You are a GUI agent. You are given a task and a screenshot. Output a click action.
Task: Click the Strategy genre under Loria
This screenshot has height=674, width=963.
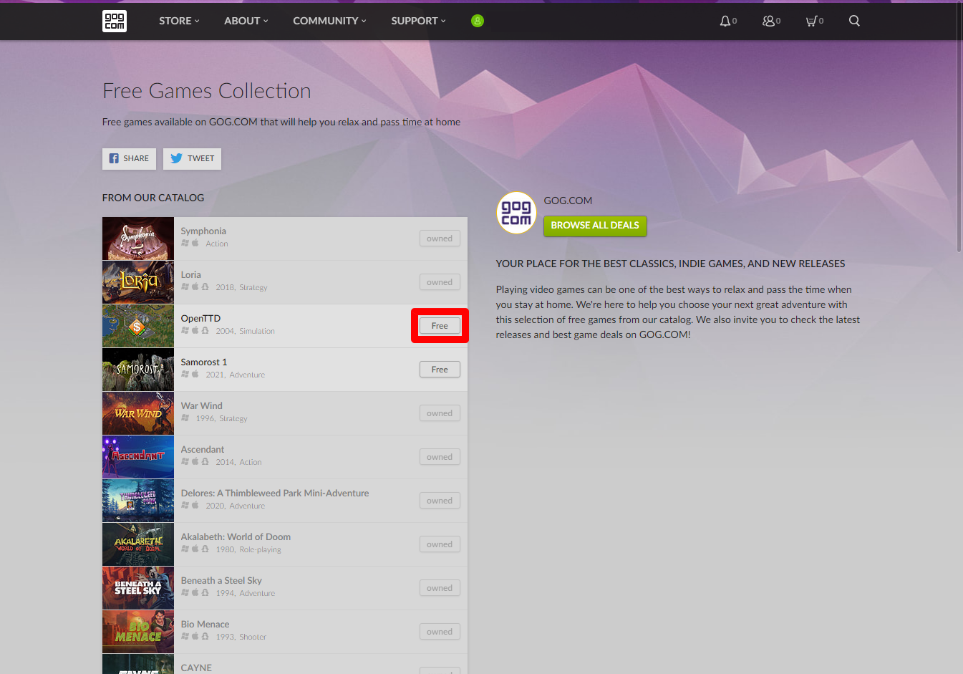coord(253,287)
